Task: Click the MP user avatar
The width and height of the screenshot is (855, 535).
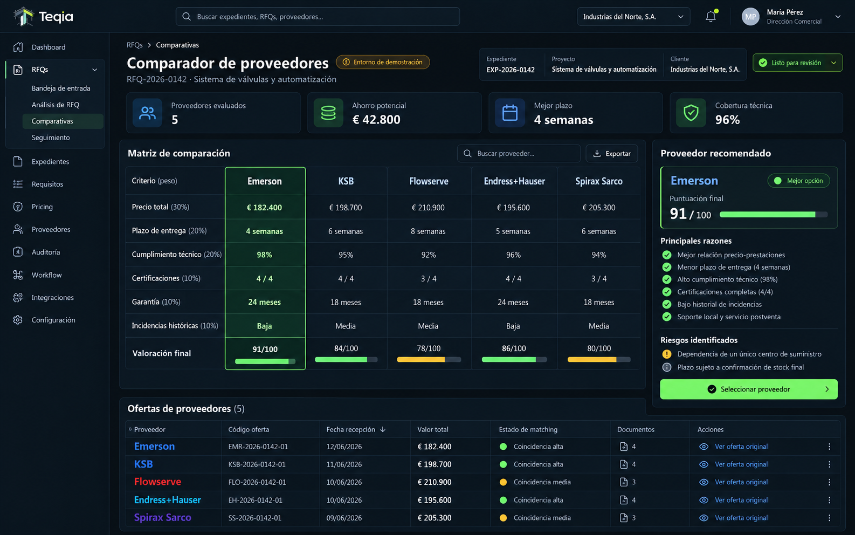Action: (x=750, y=17)
